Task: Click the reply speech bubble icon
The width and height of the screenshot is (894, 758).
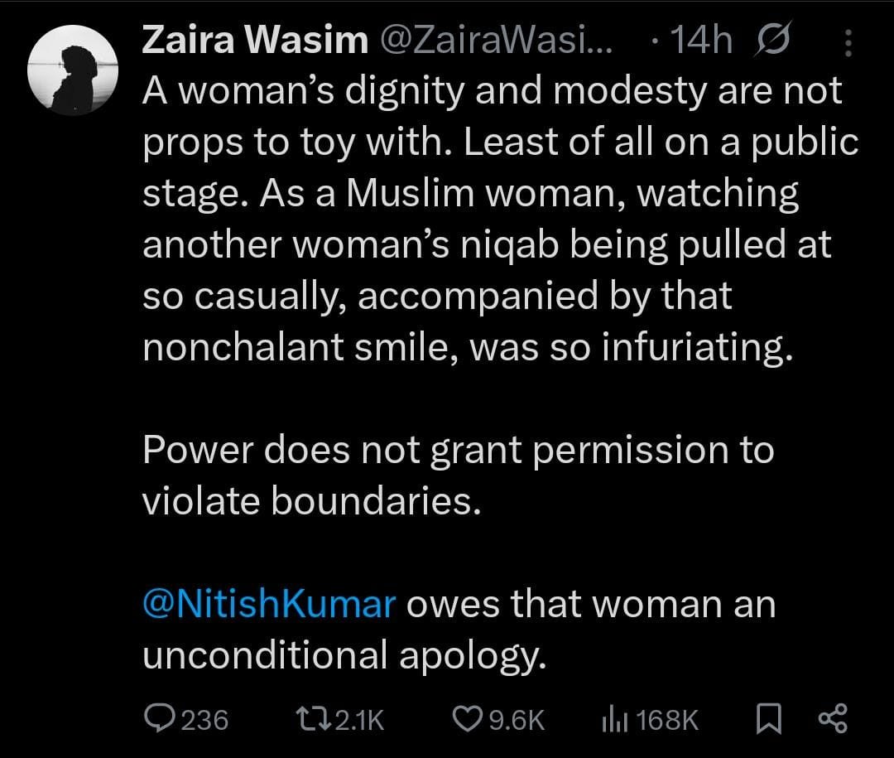Action: click(159, 719)
